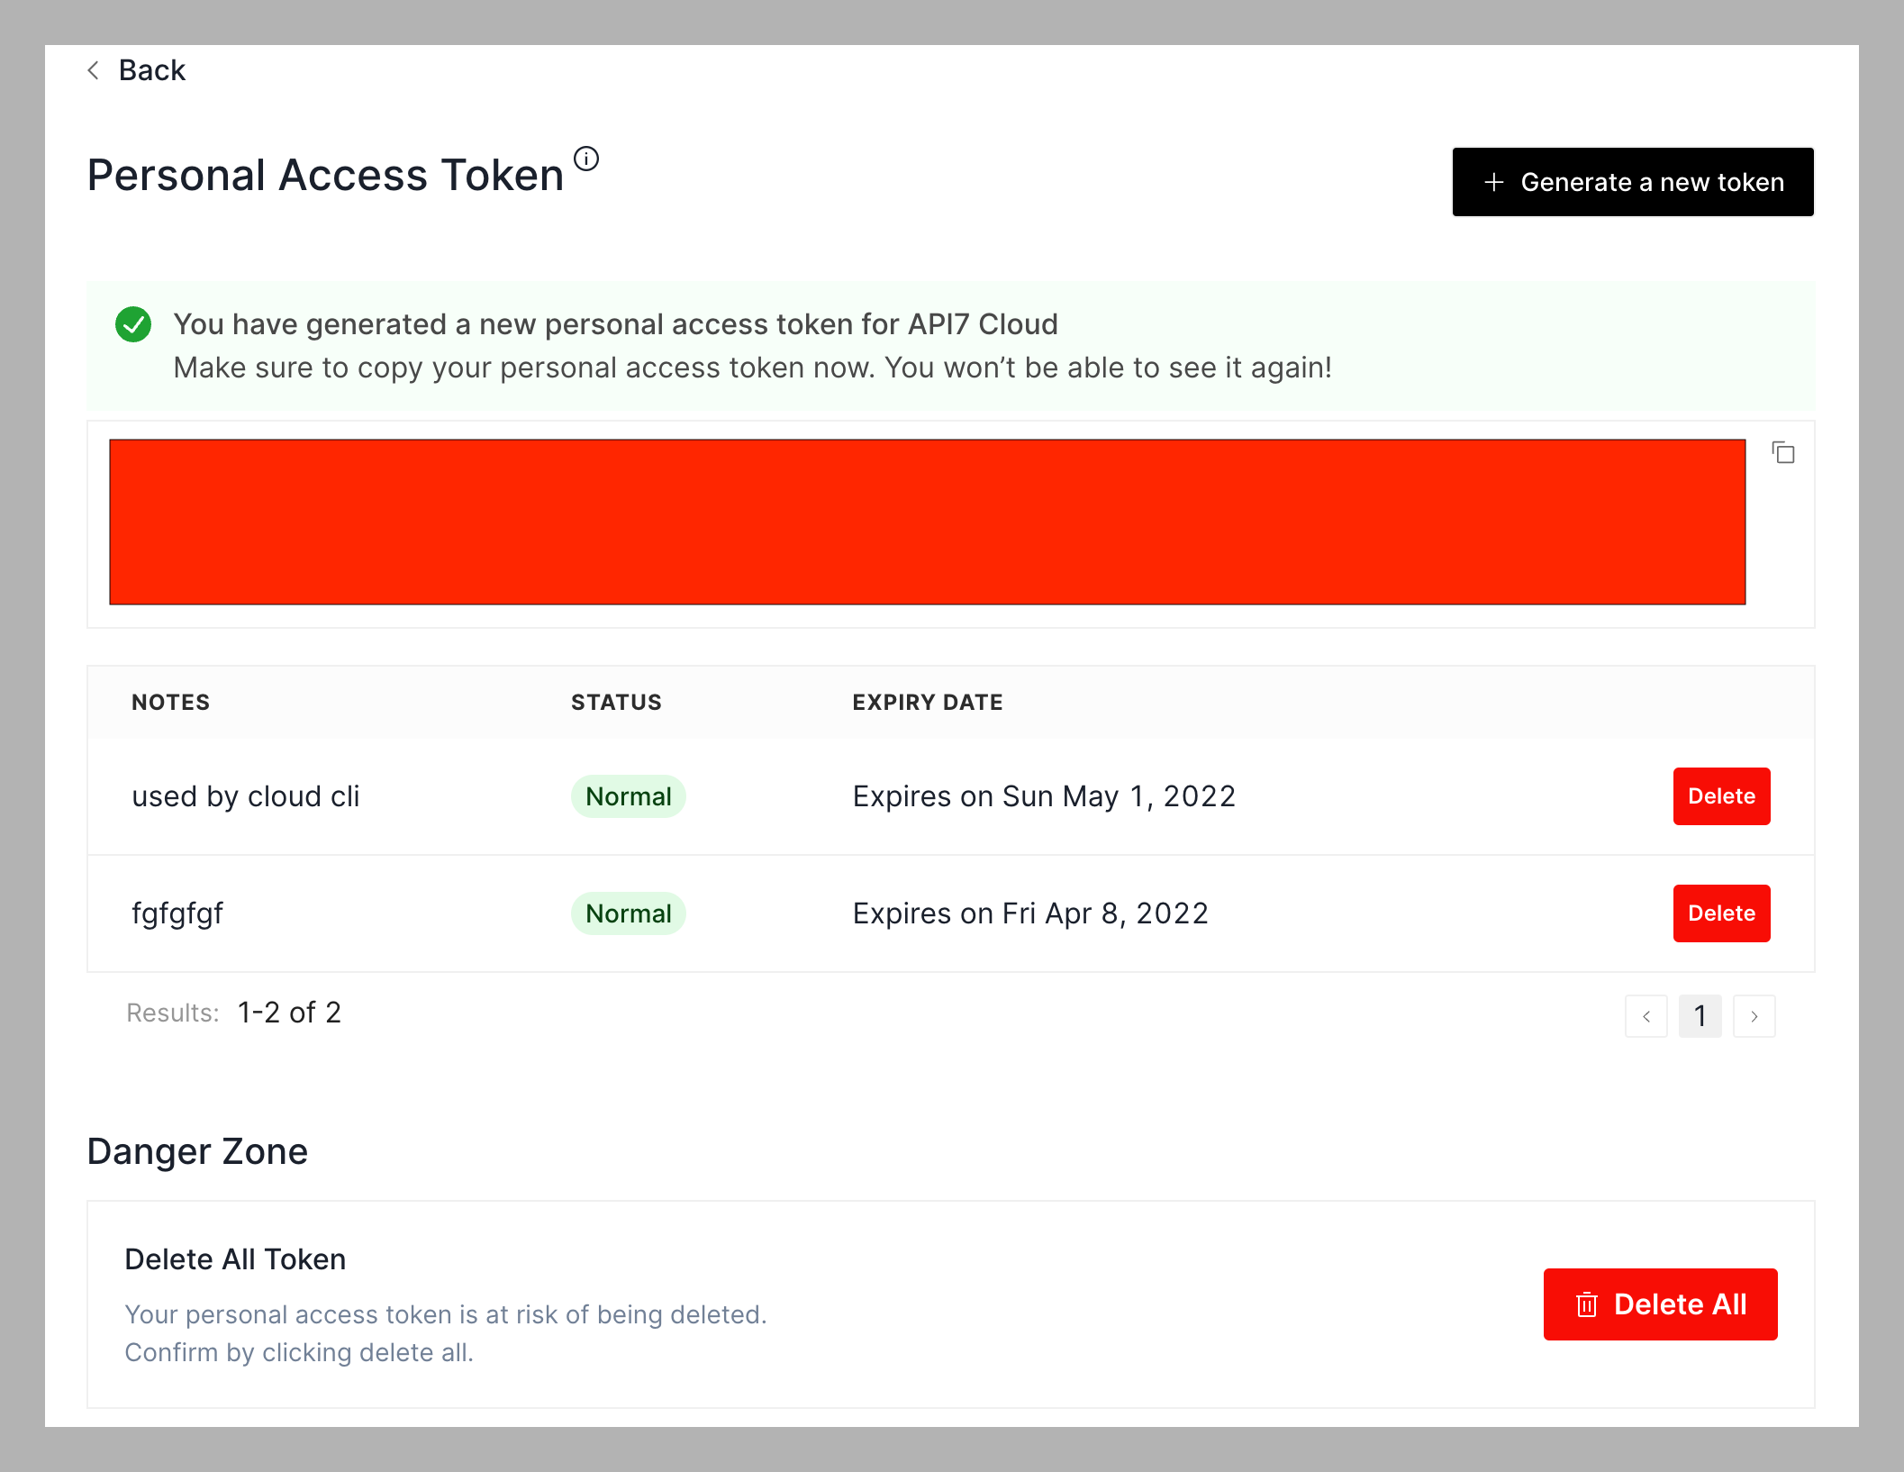Click the plus icon on Generate a new token
1904x1472 pixels.
(1491, 181)
